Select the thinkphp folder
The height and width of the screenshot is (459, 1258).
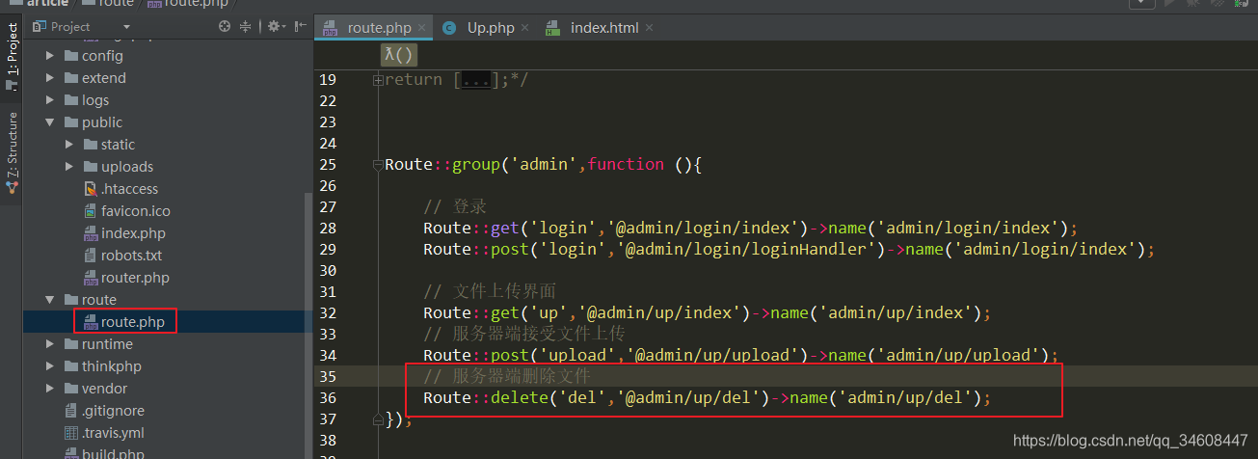pyautogui.click(x=111, y=366)
